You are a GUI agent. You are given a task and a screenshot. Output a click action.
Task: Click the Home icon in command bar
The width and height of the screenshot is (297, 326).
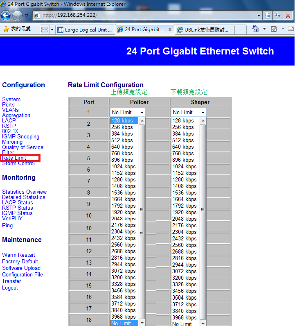(256, 29)
